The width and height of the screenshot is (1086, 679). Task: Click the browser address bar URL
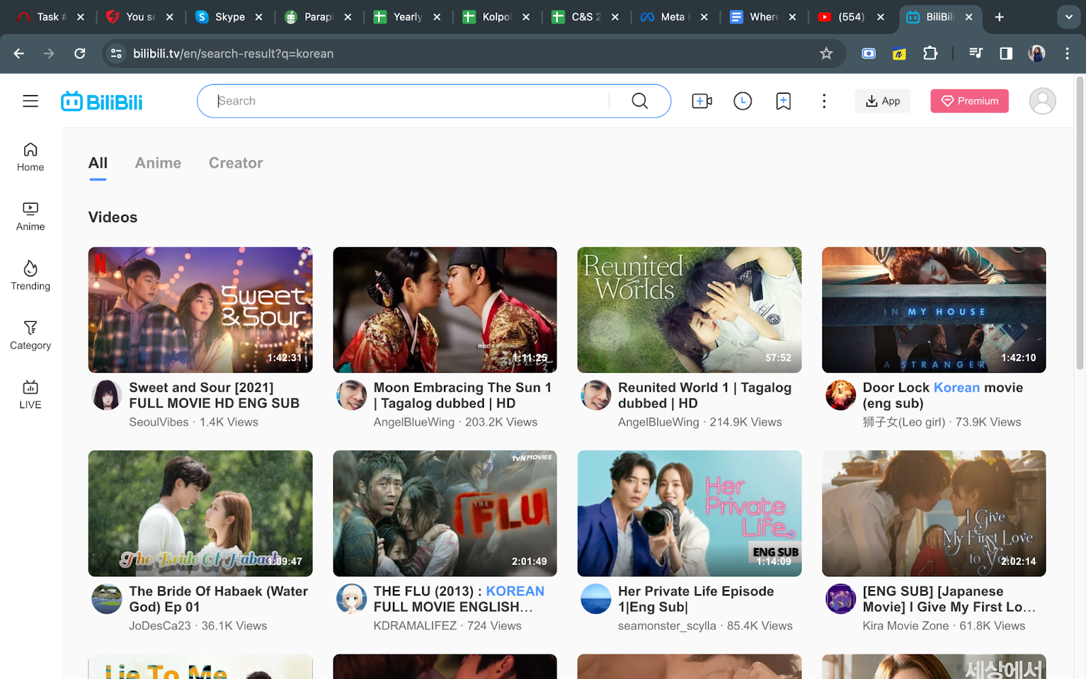233,54
